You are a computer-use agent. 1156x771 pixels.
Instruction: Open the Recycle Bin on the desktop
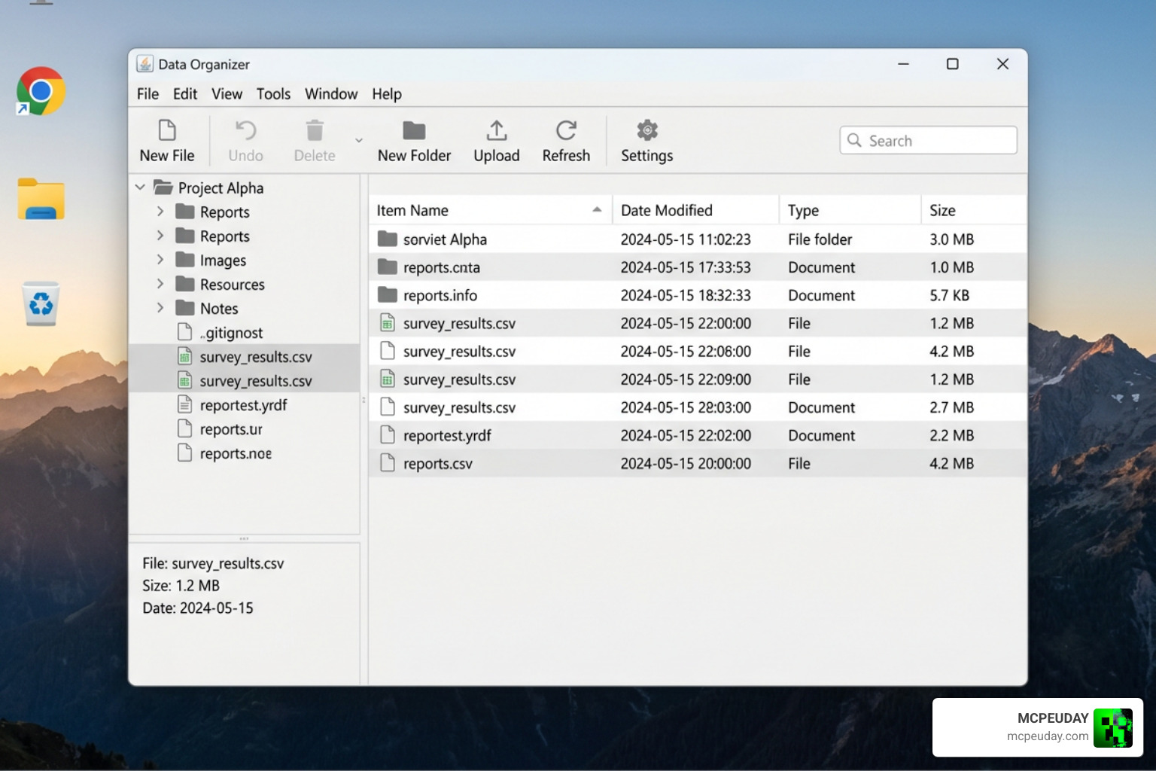(x=41, y=303)
